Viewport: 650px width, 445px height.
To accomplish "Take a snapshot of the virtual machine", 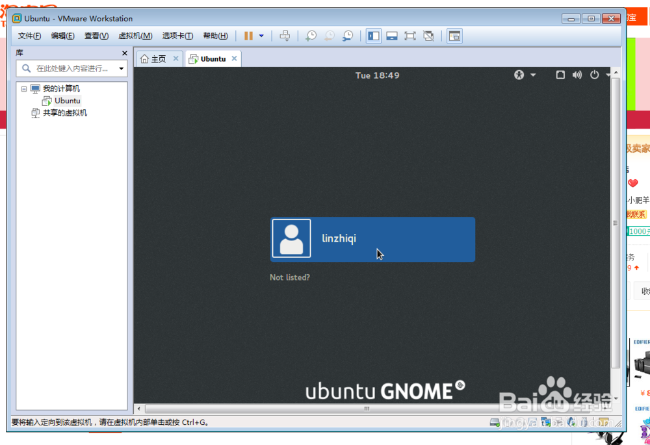I will (311, 36).
